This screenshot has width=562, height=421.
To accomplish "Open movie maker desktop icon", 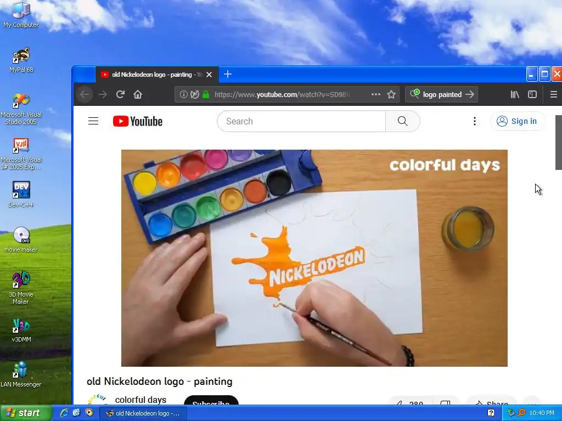I will click(x=21, y=239).
